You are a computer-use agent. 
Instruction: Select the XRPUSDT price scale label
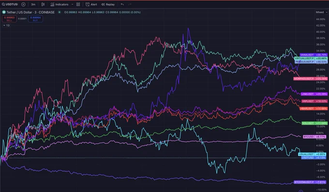point(314,101)
